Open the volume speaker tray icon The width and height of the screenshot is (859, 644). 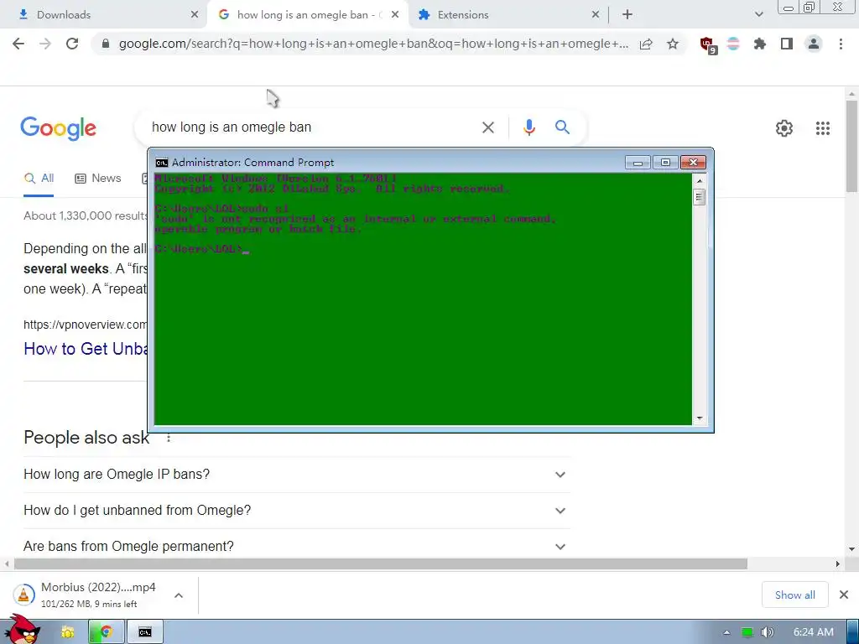click(x=767, y=632)
